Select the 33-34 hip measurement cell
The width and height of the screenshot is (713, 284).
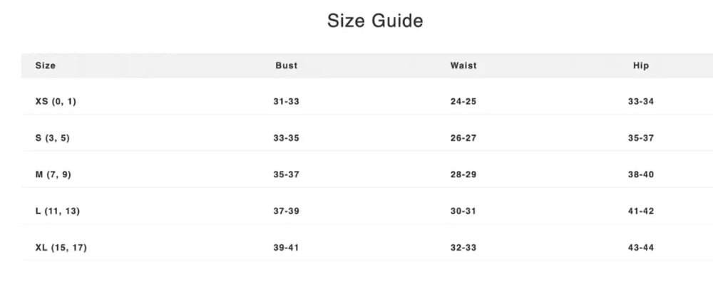[641, 102]
